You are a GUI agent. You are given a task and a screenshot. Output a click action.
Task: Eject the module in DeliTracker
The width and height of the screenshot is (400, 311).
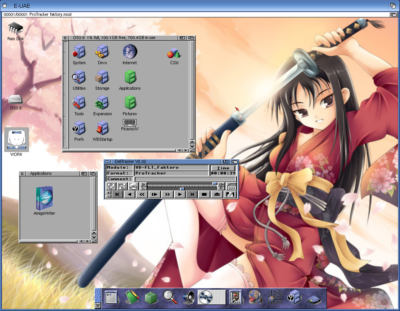(x=217, y=195)
